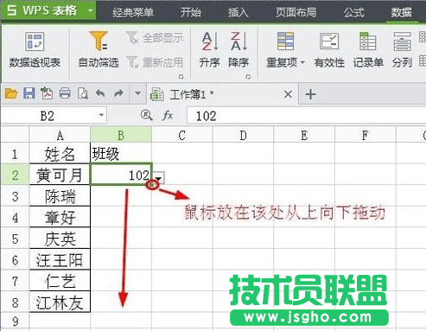Export to PDF icon in quick toolbar
Viewport: 426px width, 331px height.
[47, 93]
